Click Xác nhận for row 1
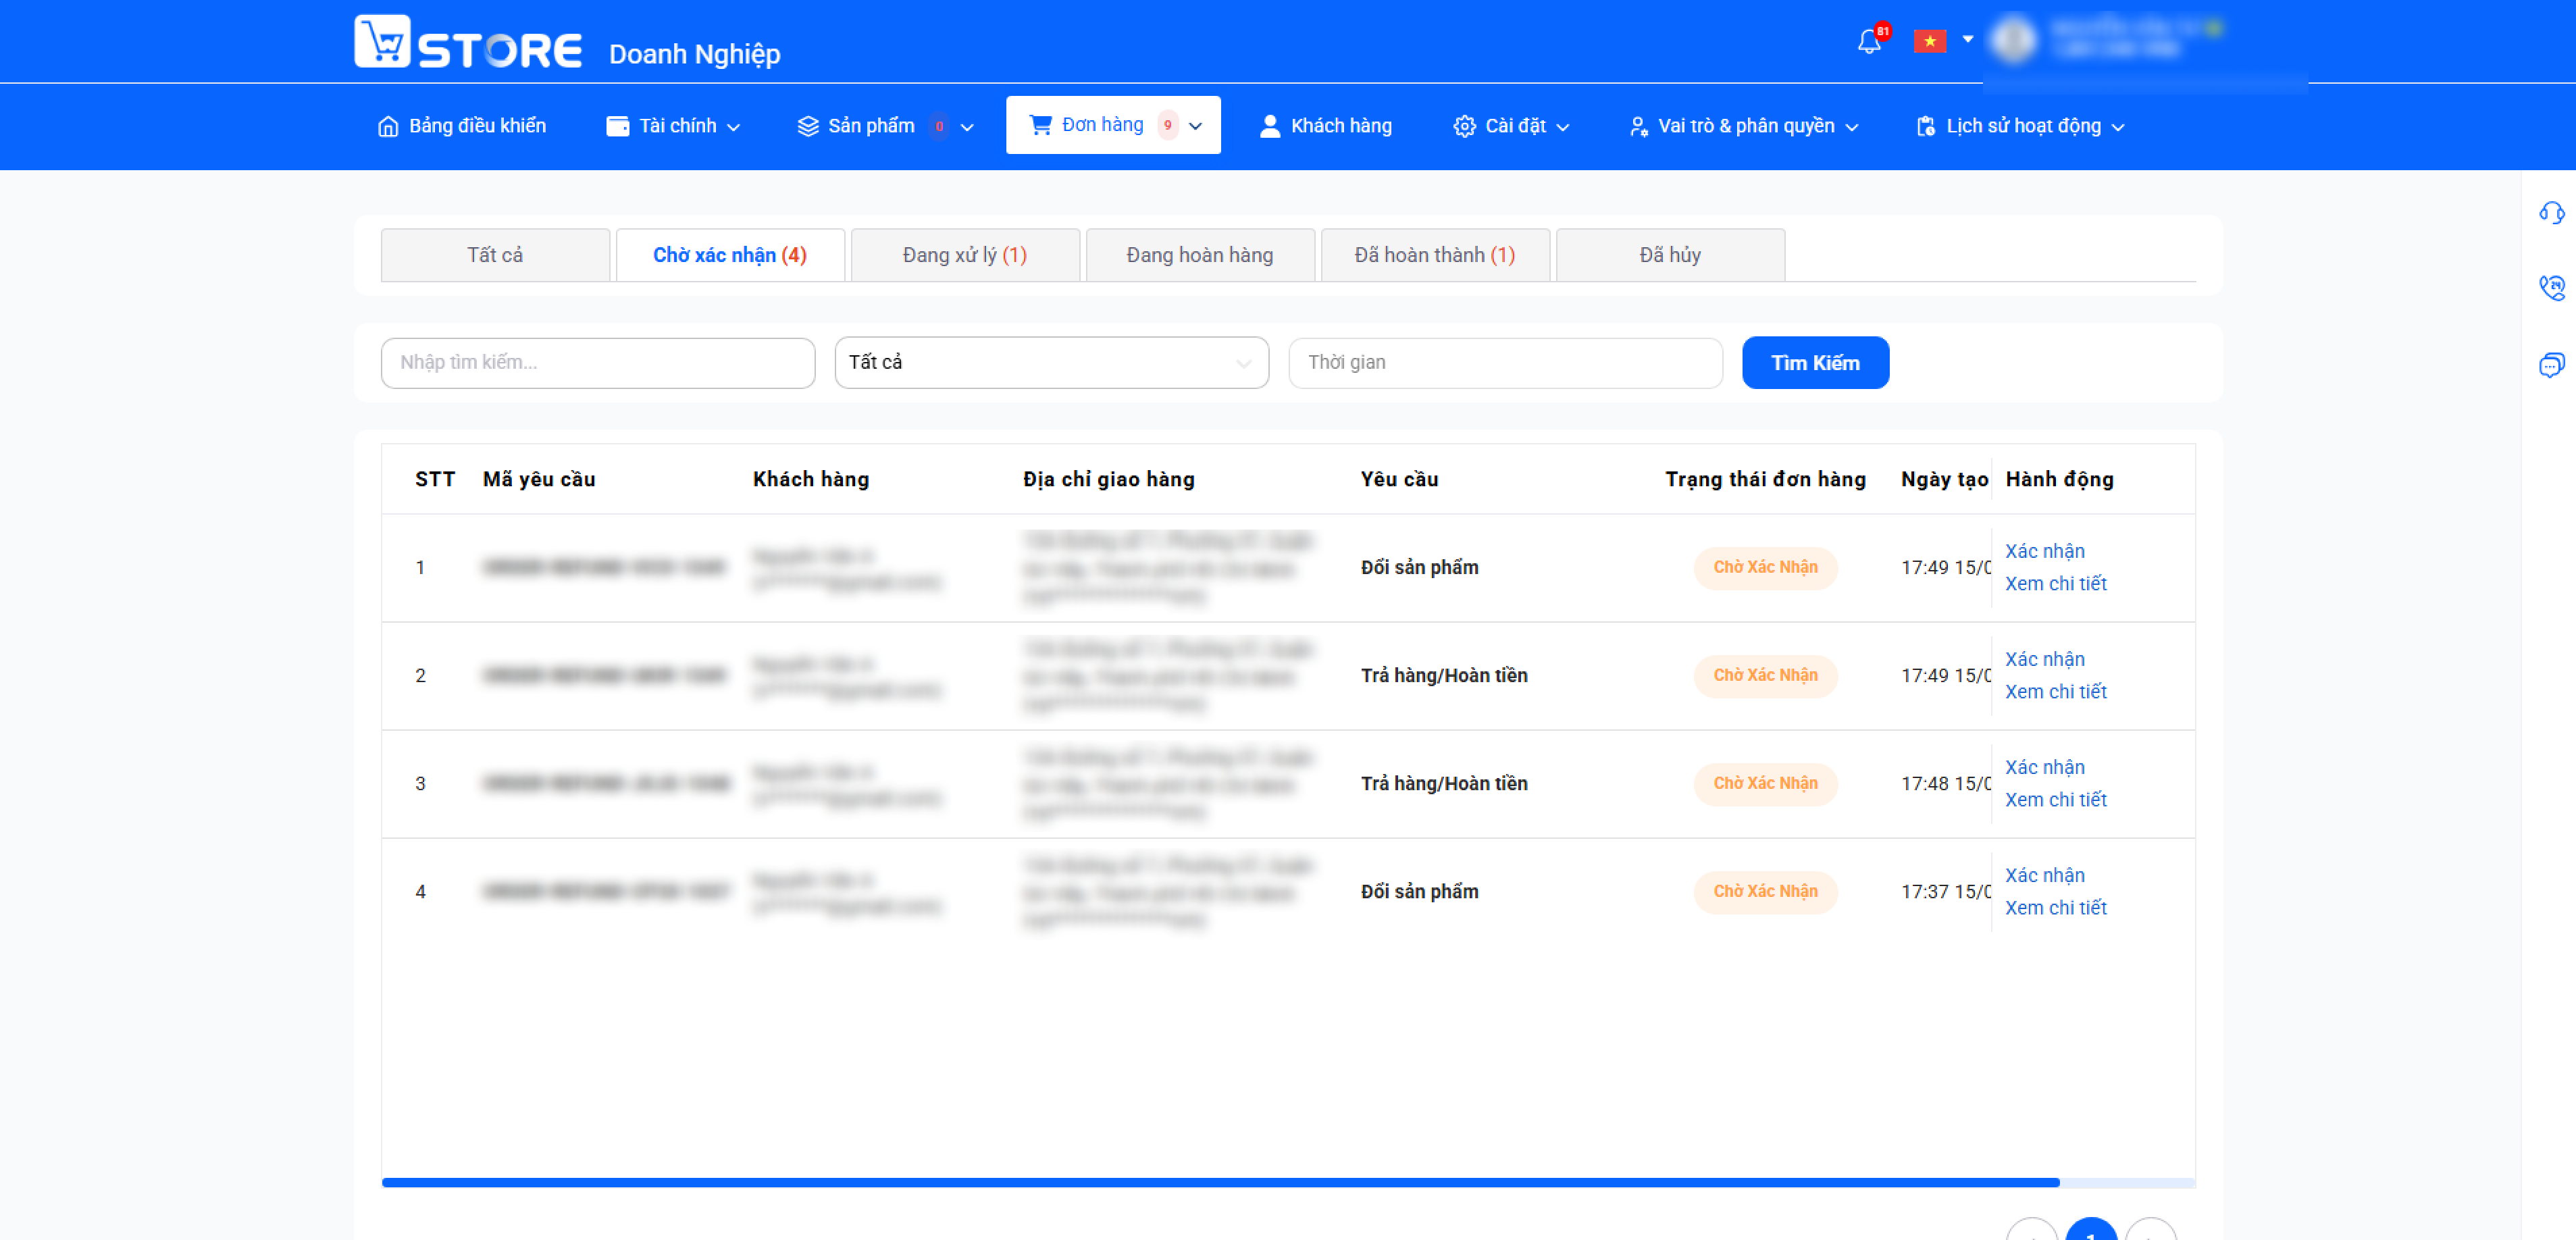Screen dimensions: 2576x1240 [2044, 551]
